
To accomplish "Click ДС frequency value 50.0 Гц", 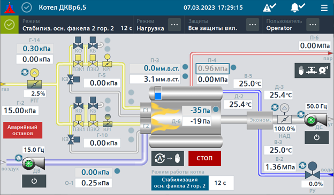I will coord(316,106).
